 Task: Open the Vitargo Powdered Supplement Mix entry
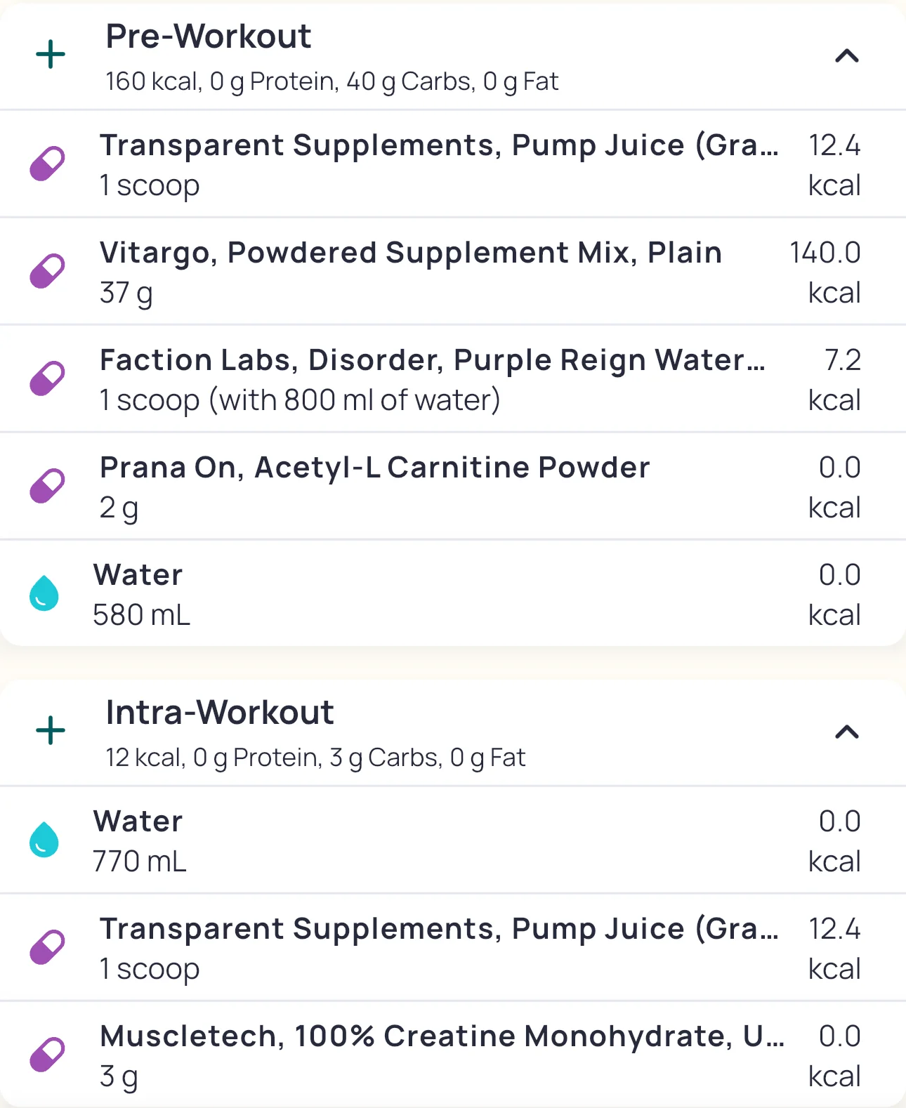click(x=410, y=253)
